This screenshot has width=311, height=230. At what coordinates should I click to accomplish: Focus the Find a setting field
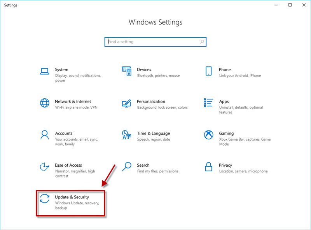[155, 42]
